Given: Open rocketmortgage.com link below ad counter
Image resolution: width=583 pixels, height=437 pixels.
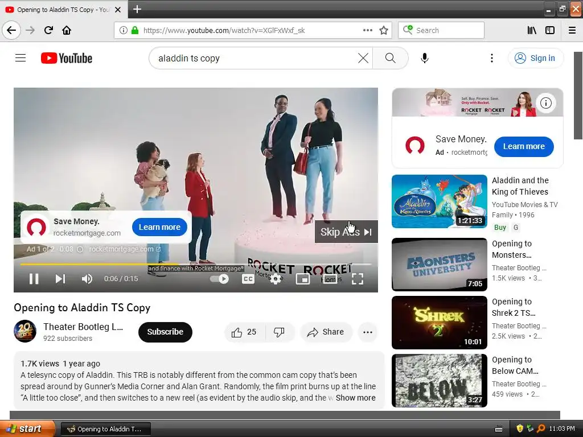Looking at the screenshot, I should coord(125,249).
